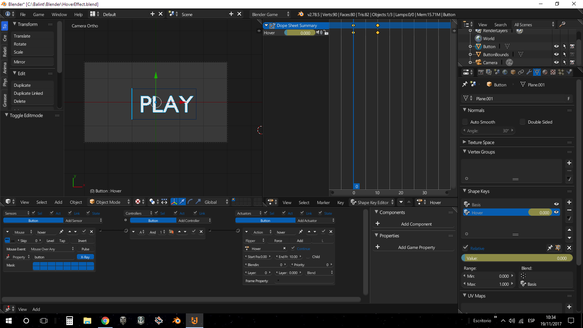The width and height of the screenshot is (583, 328).
Task: Toggle the 3D manipulator widget icon
Action: pos(174,202)
